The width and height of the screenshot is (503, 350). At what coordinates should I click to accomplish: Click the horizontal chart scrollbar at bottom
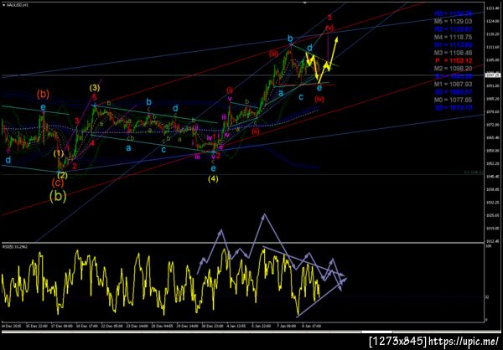(251, 332)
